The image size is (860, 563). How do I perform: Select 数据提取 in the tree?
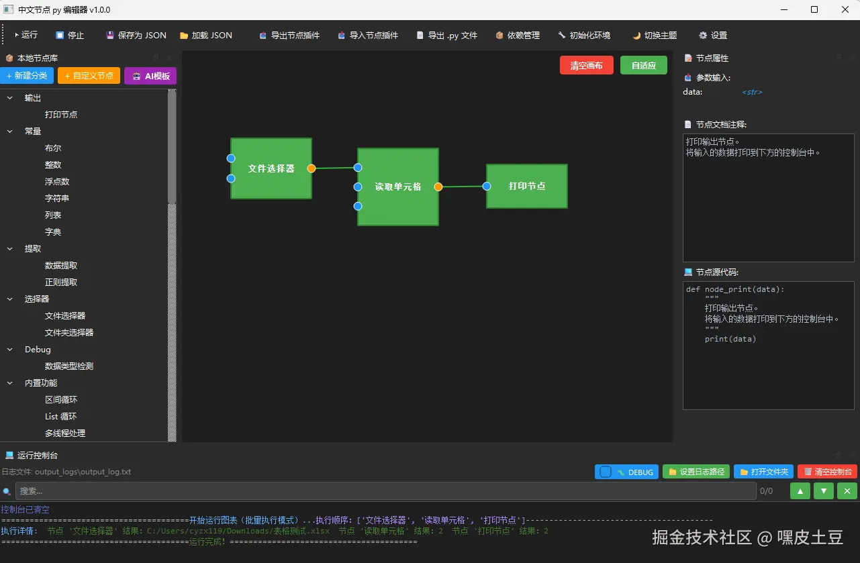pyautogui.click(x=61, y=266)
